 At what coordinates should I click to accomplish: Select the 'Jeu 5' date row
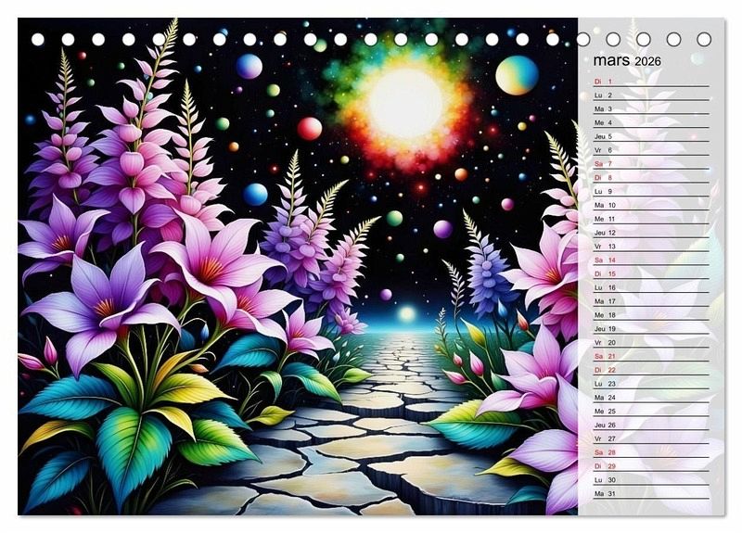652,136
